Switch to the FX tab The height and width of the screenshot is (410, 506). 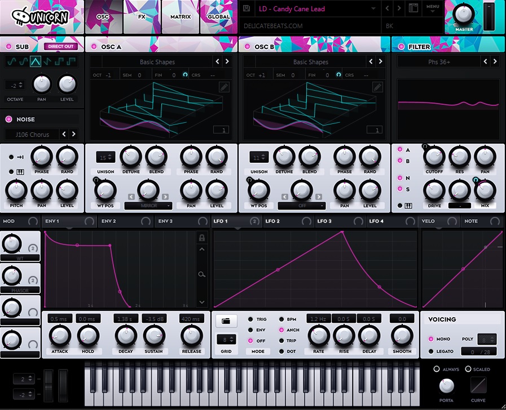pos(142,17)
